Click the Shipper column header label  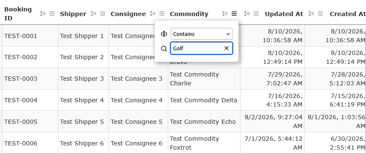point(73,14)
